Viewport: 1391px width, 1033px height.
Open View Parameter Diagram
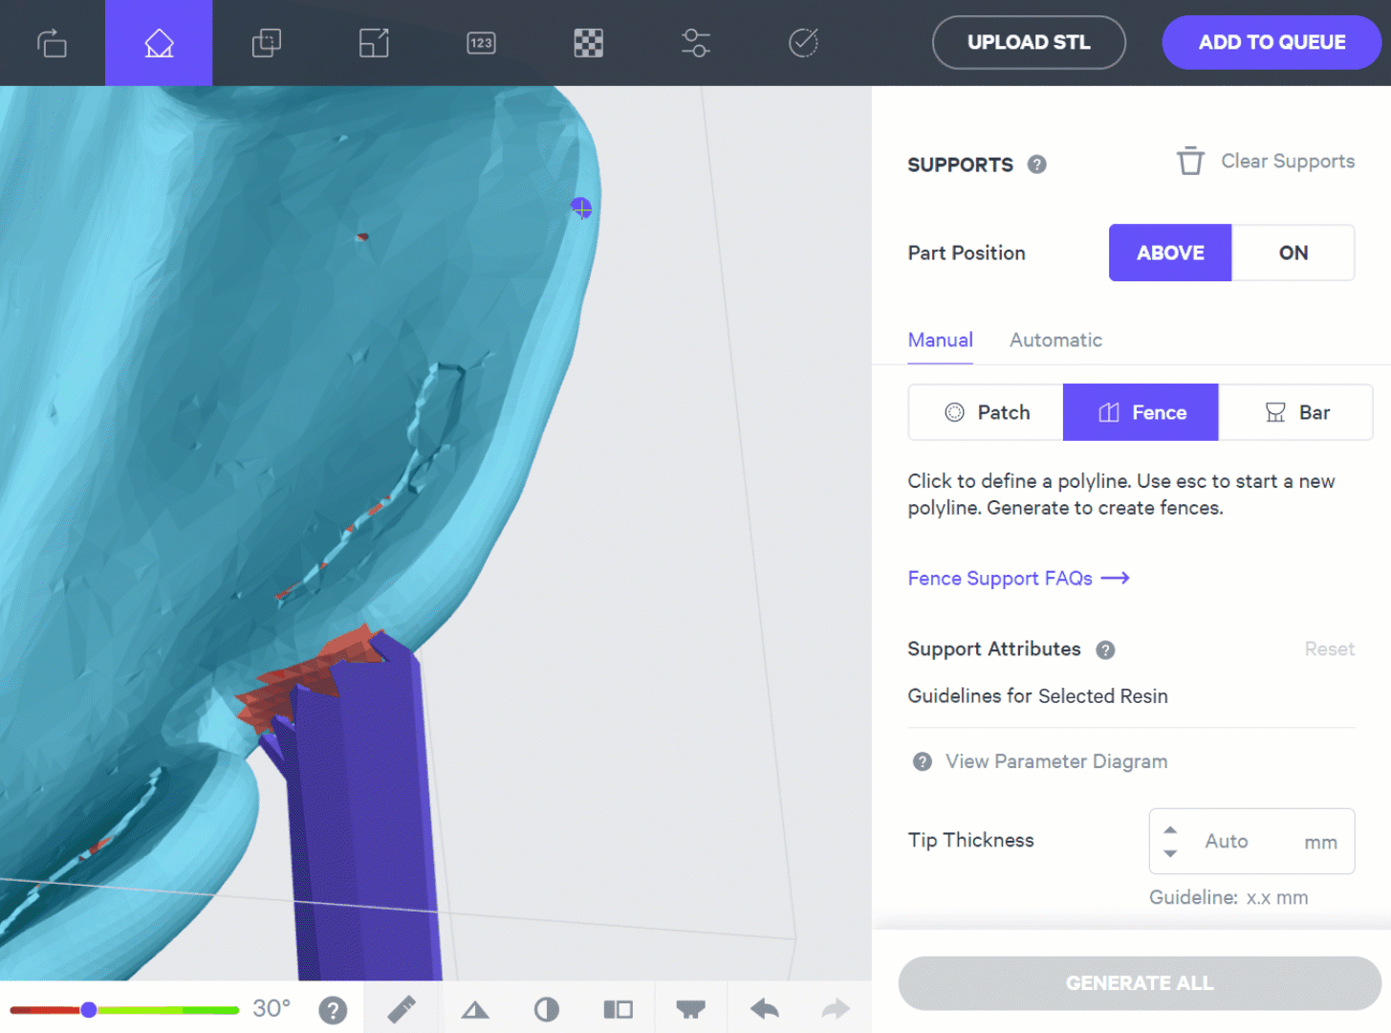coord(1040,761)
